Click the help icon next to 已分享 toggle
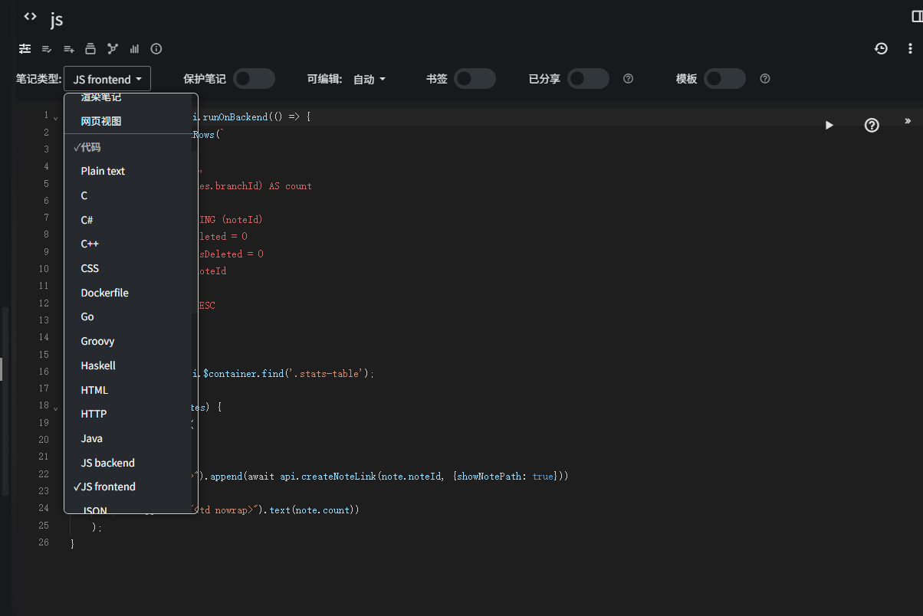 (x=628, y=79)
